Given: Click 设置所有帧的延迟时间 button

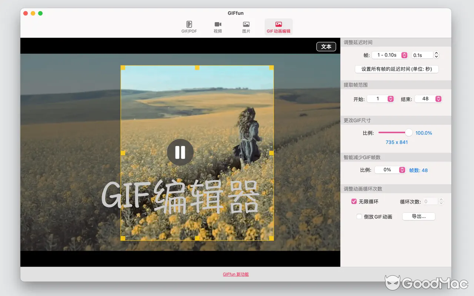Looking at the screenshot, I should 396,69.
